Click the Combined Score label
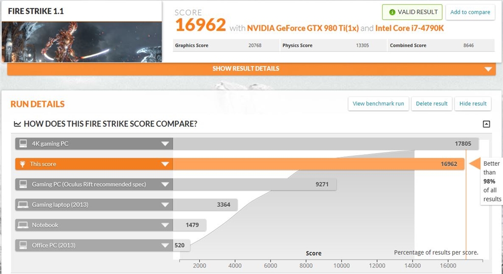 [408, 46]
